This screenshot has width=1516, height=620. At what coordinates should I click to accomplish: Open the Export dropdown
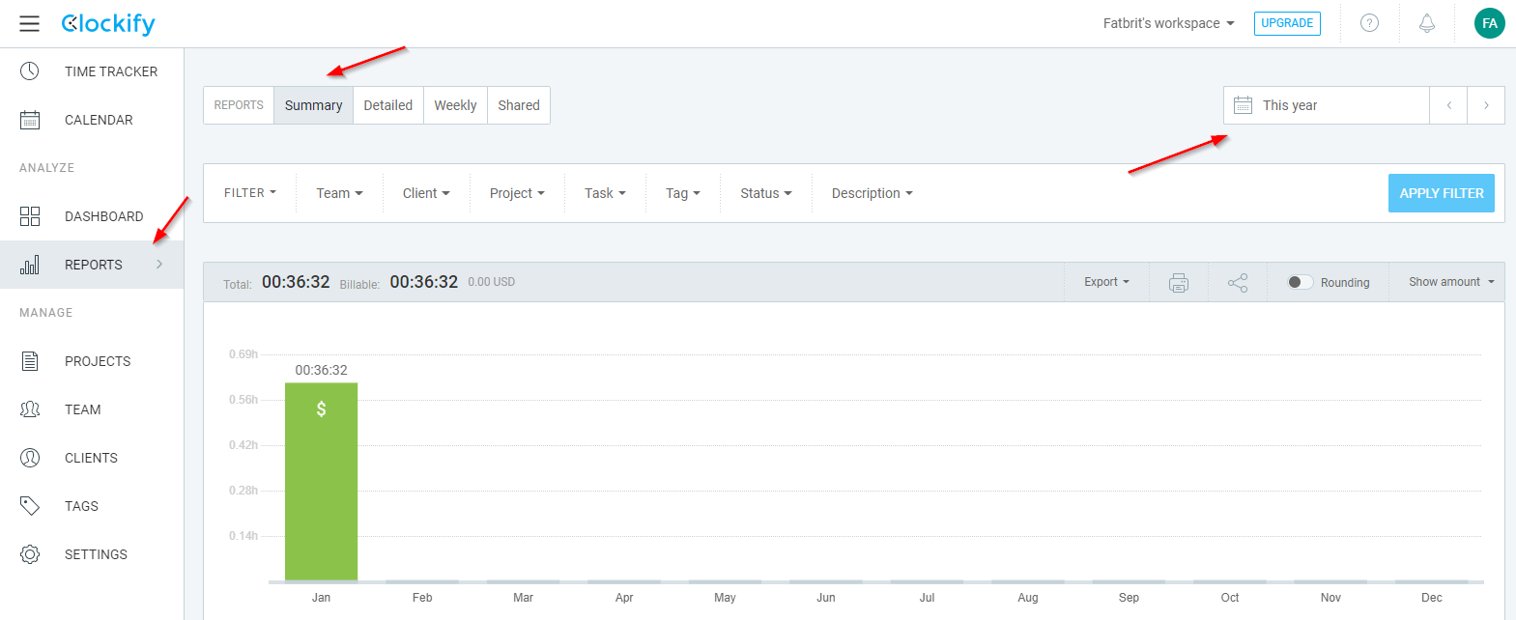point(1106,282)
